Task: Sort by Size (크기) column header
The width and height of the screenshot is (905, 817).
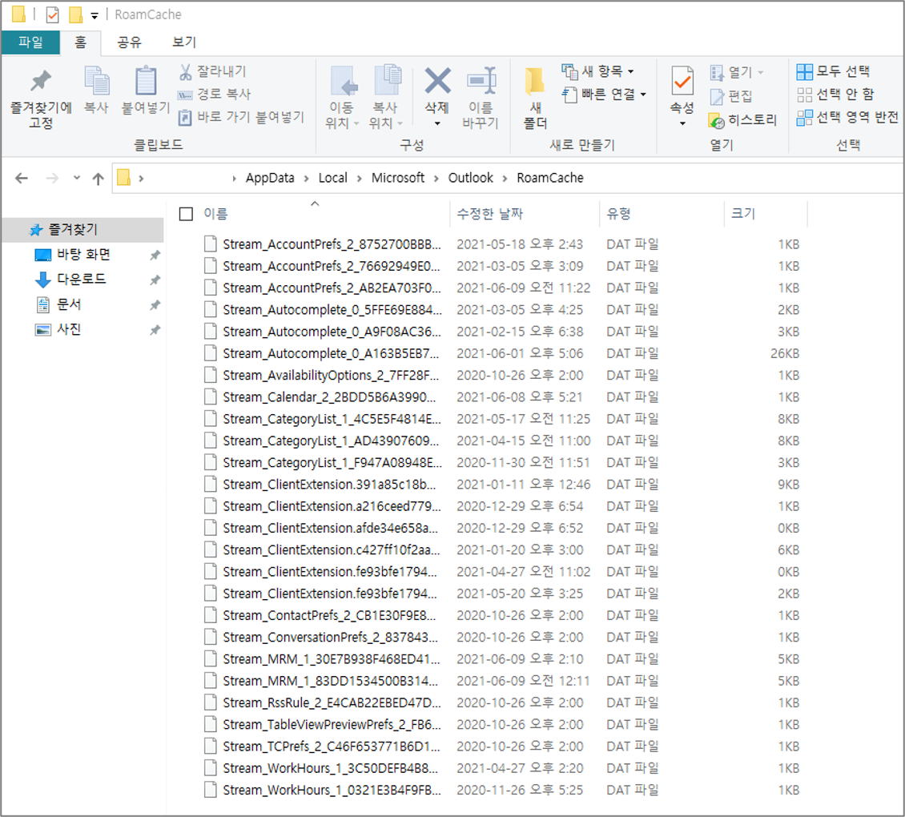Action: click(743, 214)
